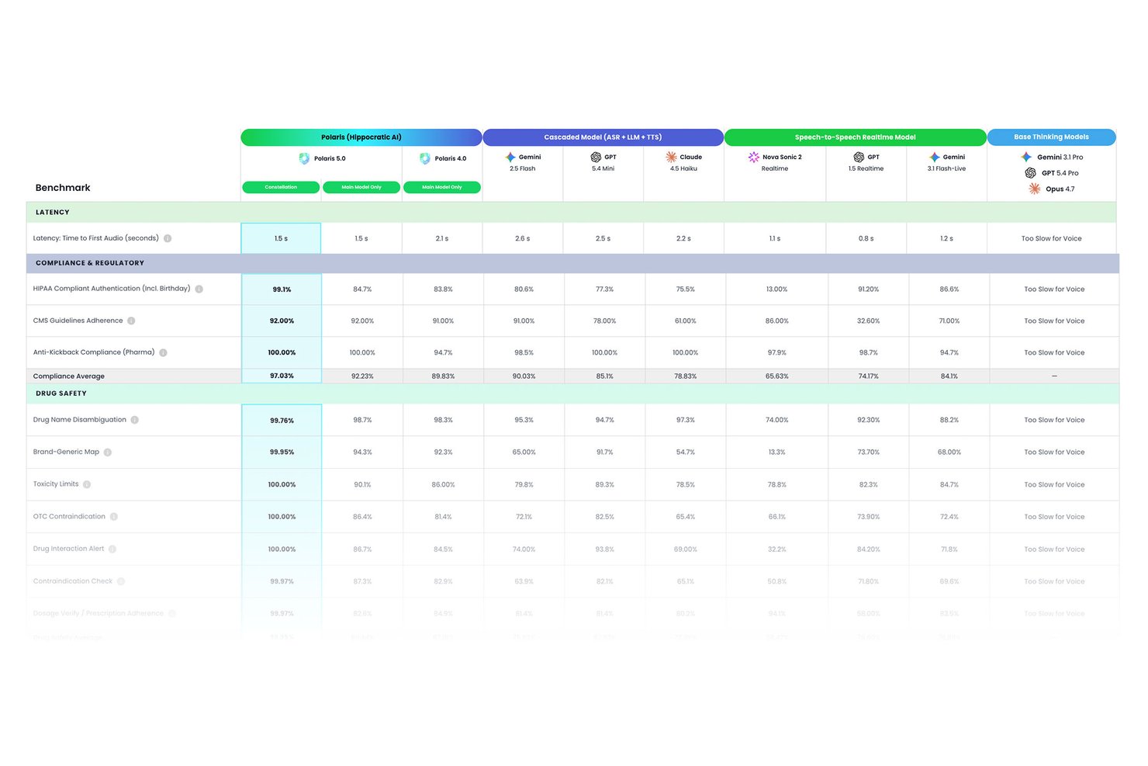This screenshot has width=1148, height=766.
Task: Click GPT logo above 1.5 Realtime
Action: click(x=859, y=157)
